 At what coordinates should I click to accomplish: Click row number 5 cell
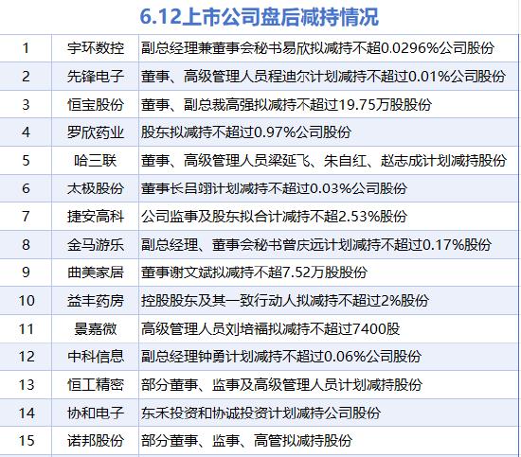(x=26, y=160)
